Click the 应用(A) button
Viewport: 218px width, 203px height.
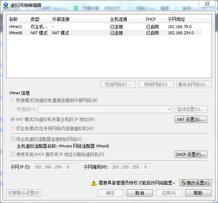(x=169, y=193)
